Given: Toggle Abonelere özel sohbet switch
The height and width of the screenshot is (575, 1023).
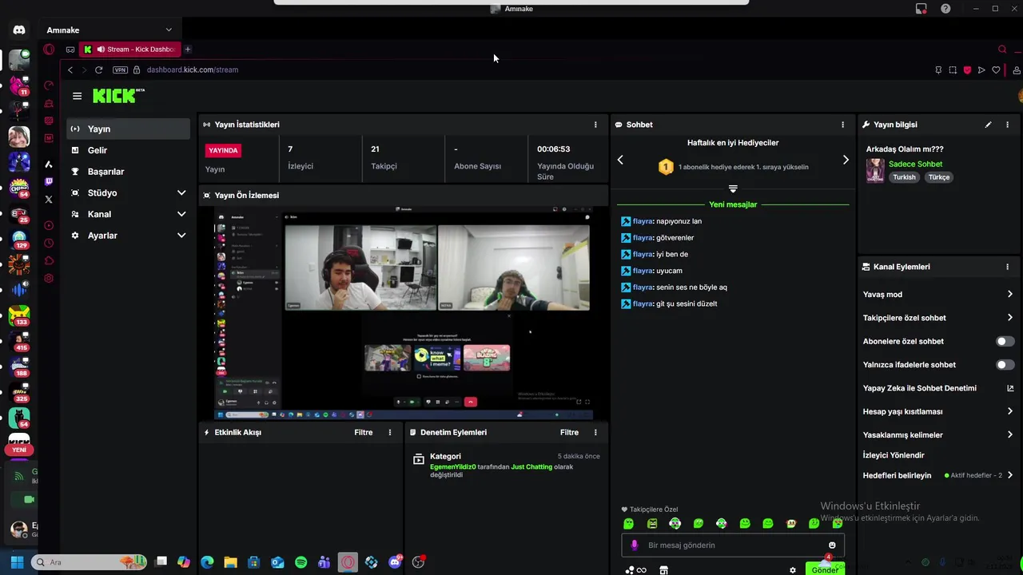Looking at the screenshot, I should [1005, 341].
